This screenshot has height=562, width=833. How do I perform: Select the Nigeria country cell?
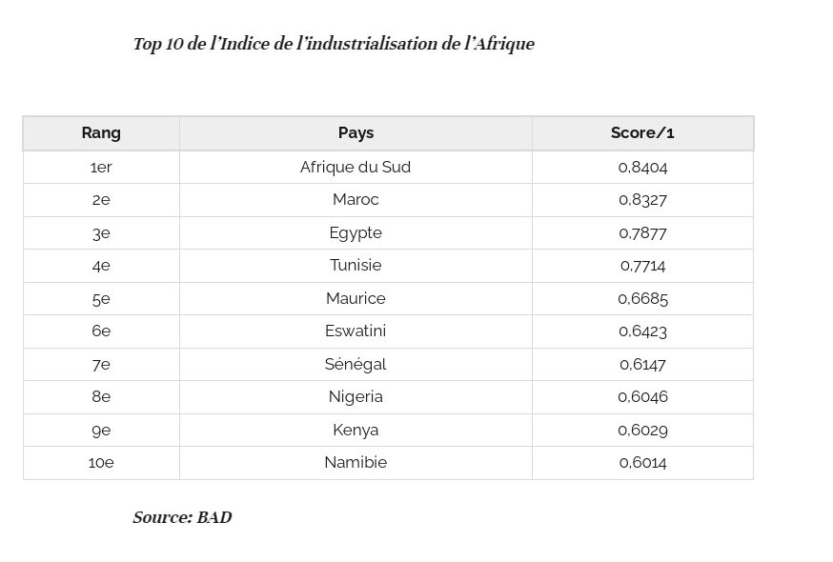click(x=356, y=397)
